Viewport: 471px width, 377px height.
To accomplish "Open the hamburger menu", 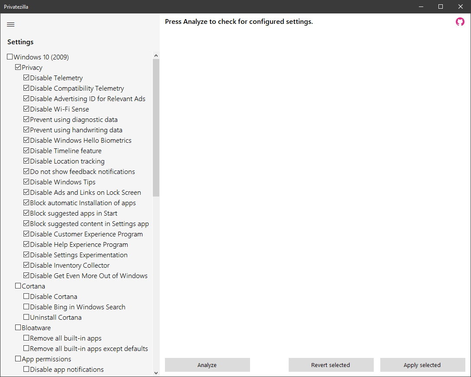I will pos(11,24).
